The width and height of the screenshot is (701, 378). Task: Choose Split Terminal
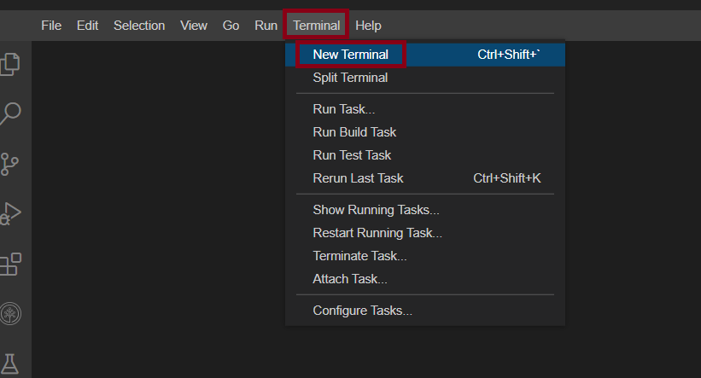point(350,78)
